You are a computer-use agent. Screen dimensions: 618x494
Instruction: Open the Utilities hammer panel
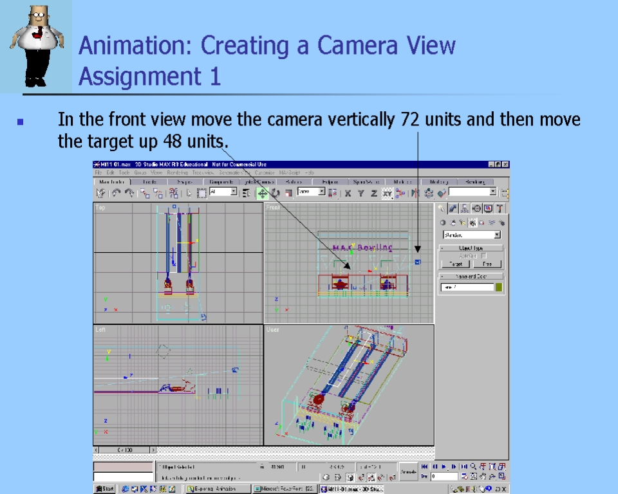tap(500, 208)
